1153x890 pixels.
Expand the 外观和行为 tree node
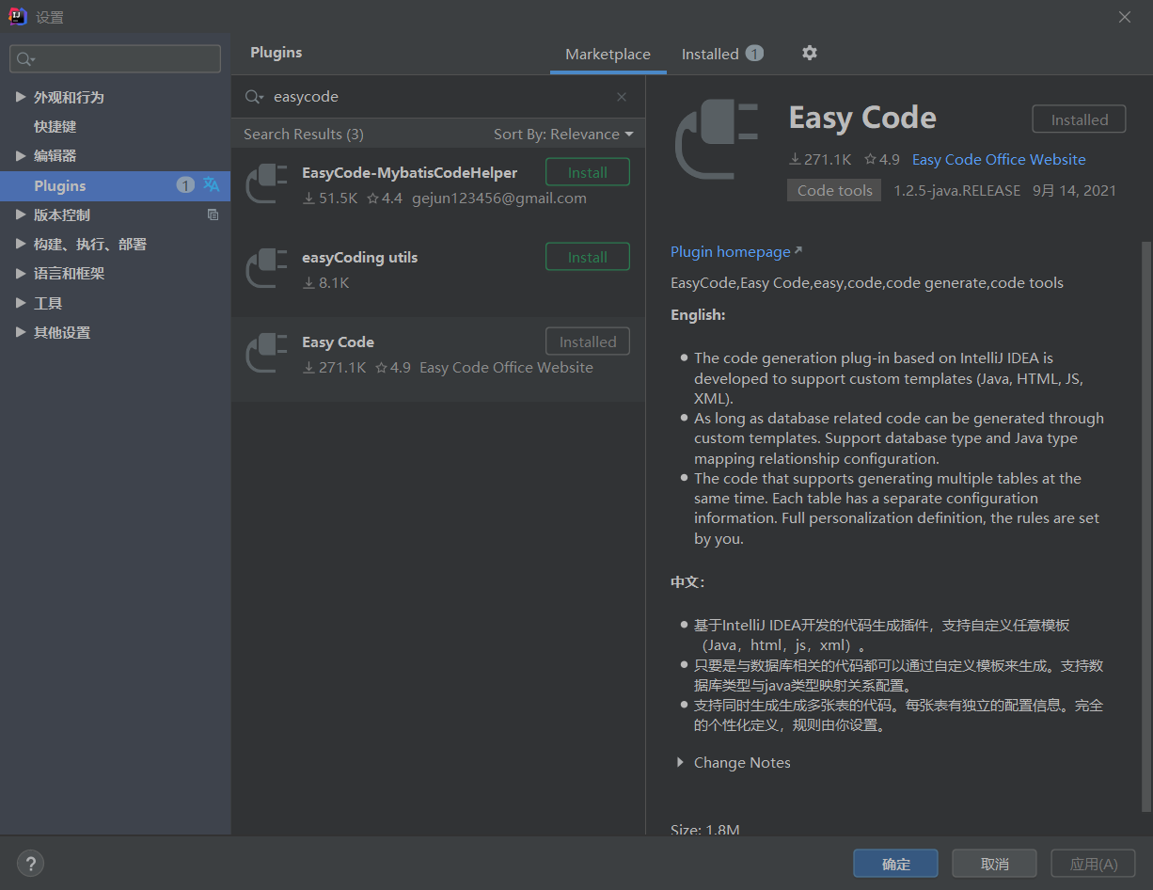click(21, 97)
